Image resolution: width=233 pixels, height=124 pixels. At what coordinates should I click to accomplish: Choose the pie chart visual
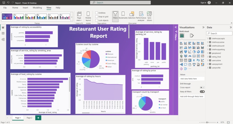pyautogui.click(x=194, y=52)
